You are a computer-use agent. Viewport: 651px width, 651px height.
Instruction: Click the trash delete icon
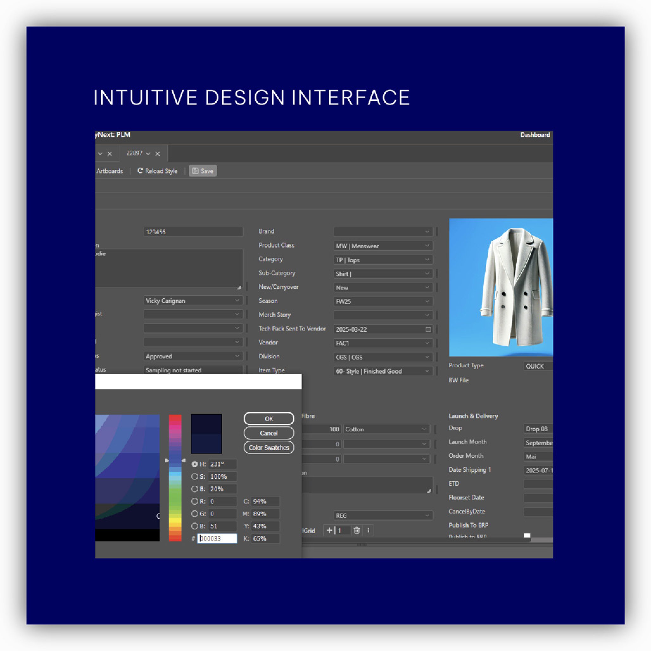coord(357,530)
